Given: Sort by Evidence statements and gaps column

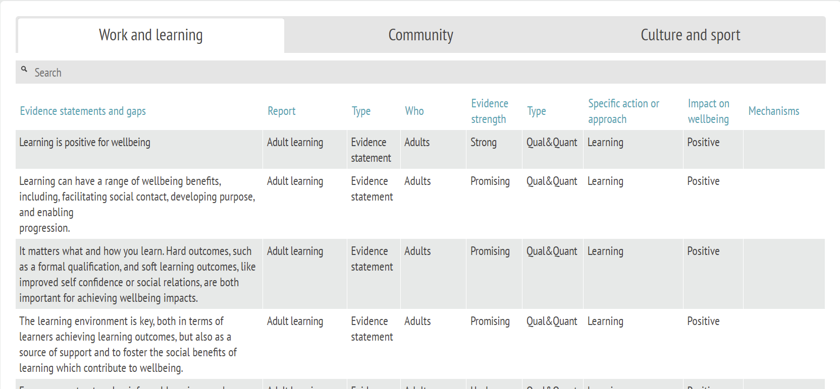Looking at the screenshot, I should pos(83,111).
